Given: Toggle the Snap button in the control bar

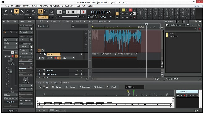Looking at the screenshot, I should (41, 11).
